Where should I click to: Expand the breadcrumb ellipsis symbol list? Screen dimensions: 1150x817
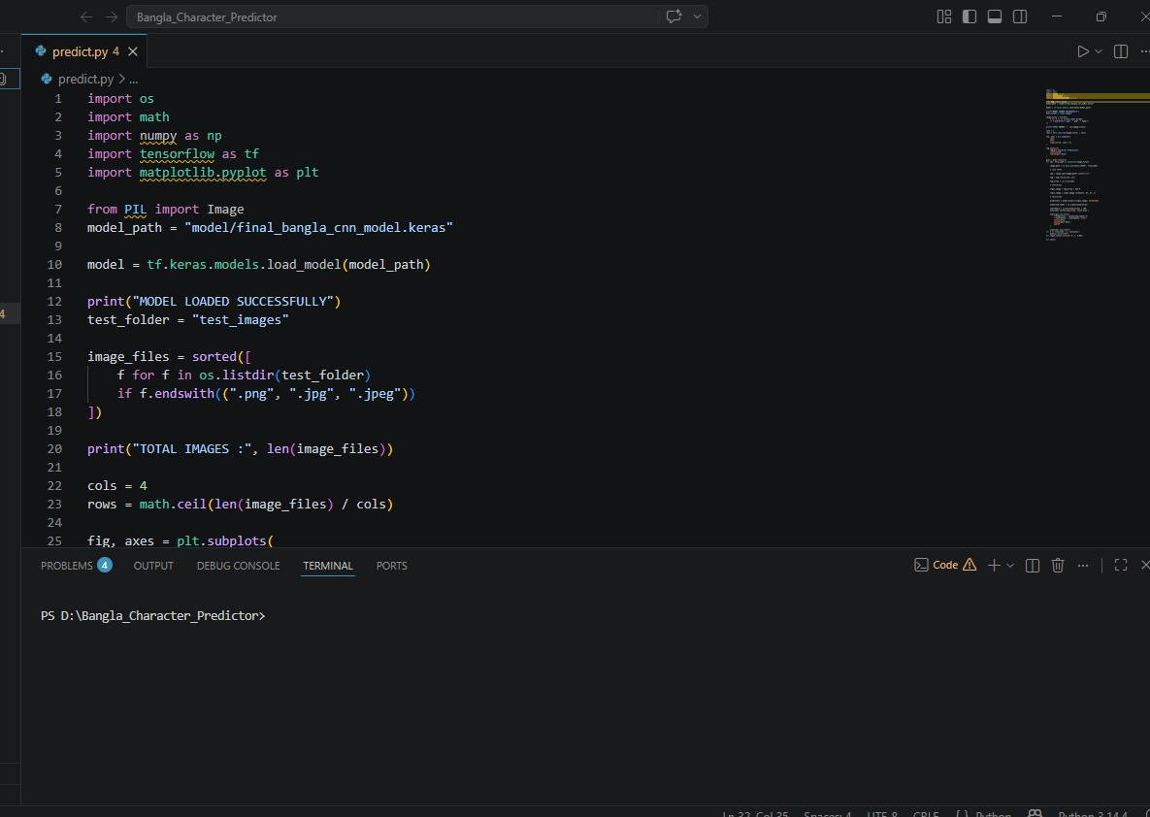(x=134, y=80)
